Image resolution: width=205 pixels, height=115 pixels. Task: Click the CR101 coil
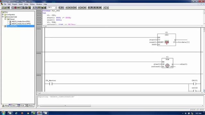tap(194, 84)
